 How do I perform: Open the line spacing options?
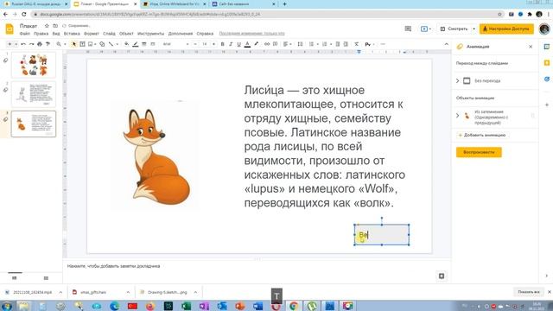click(300, 44)
